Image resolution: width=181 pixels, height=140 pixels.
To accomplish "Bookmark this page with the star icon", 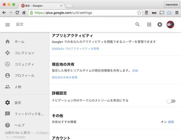I will click(139, 13).
